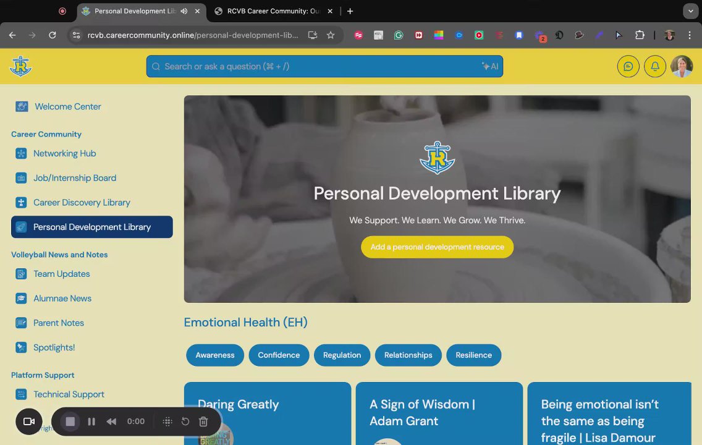This screenshot has width=702, height=445.
Task: Stop the screen recording
Action: coord(70,422)
